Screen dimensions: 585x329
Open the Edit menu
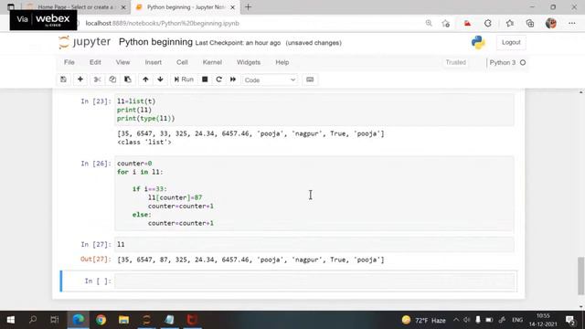(95, 62)
